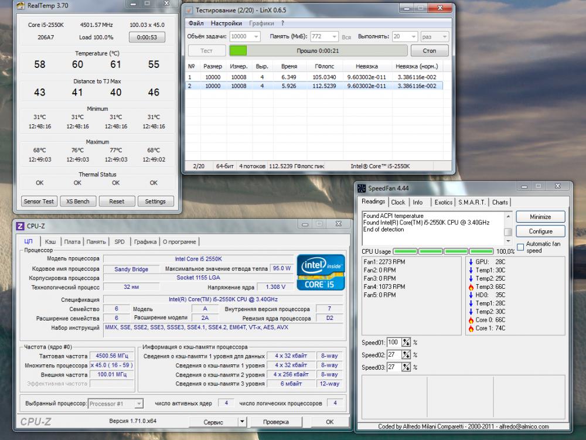The image size is (586, 440).
Task: Open the S.M.A.R.T. tab in SpeedFan
Action: 472,202
